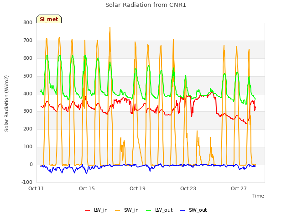This screenshot has width=292, height=219.
Task: Click the SI_met annotation label
Action: point(49,19)
